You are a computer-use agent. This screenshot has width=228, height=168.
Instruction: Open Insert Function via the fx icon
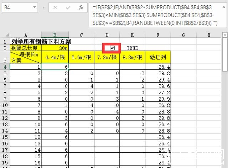[x=81, y=7]
